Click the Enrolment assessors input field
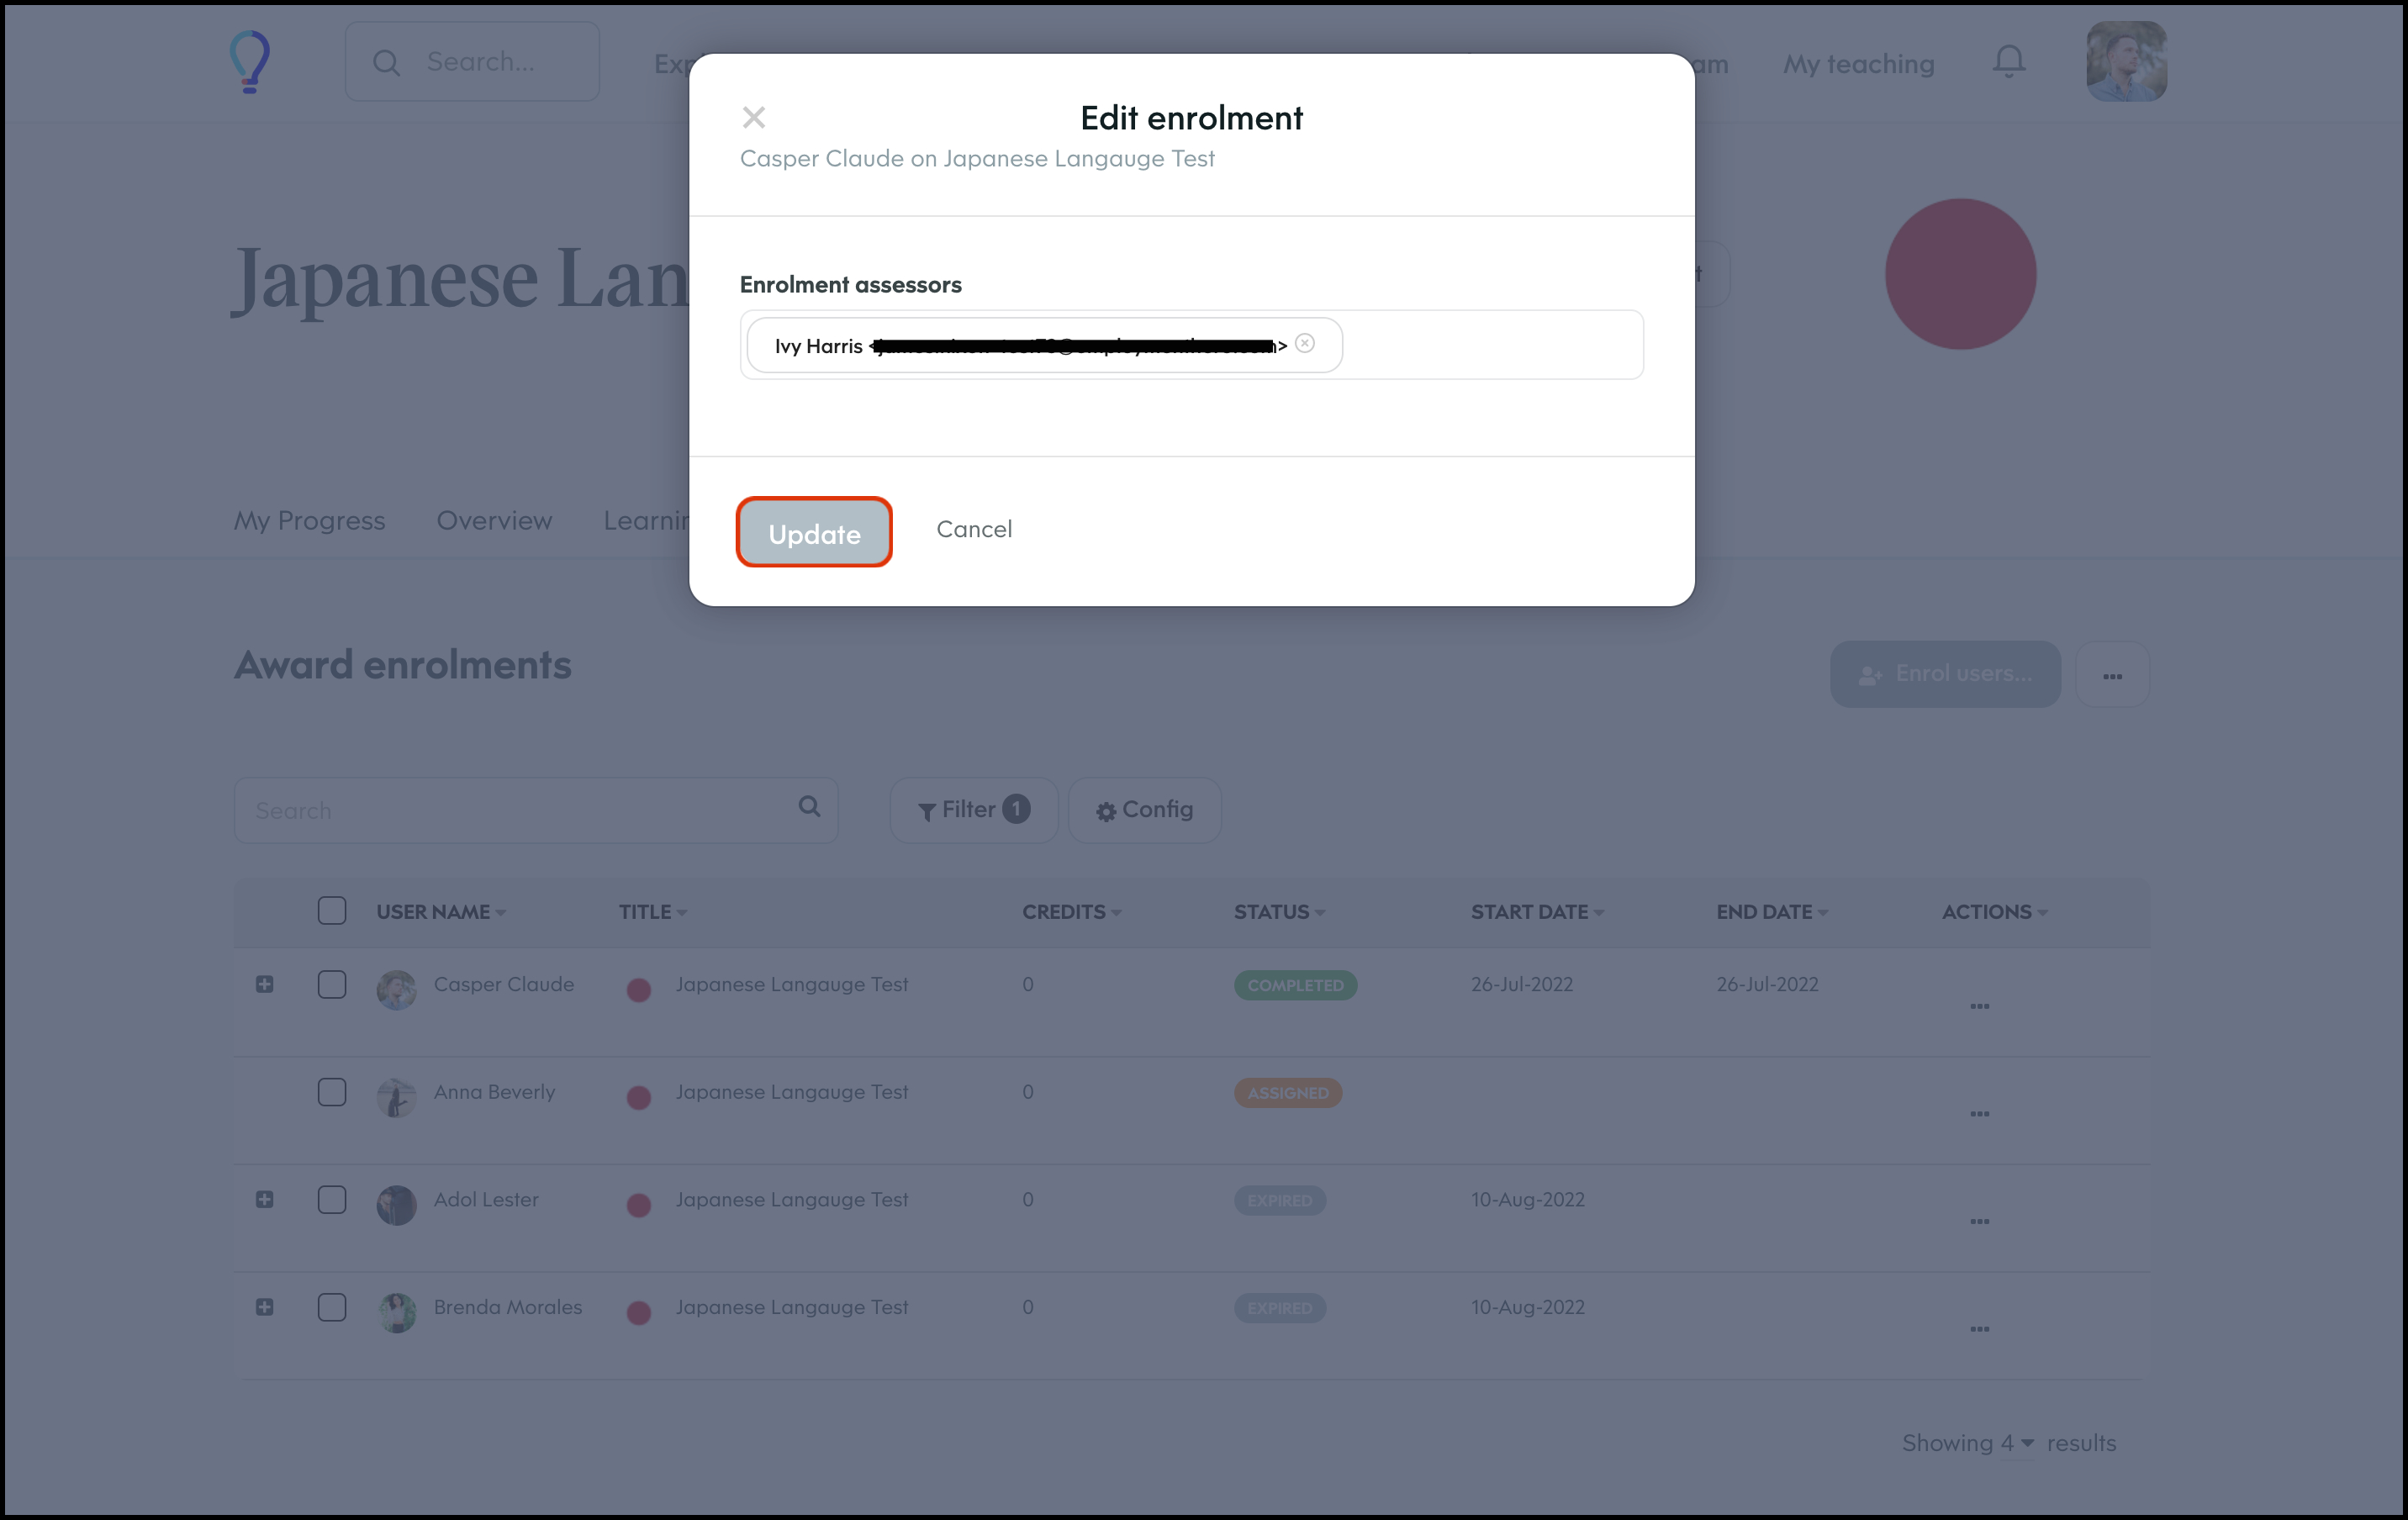Image resolution: width=2408 pixels, height=1520 pixels. coord(1490,345)
